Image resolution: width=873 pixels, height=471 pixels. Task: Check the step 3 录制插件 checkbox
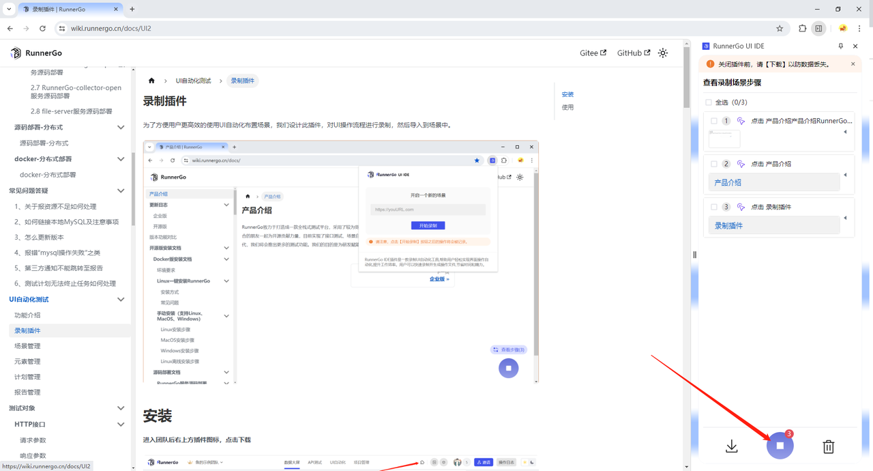click(x=714, y=207)
